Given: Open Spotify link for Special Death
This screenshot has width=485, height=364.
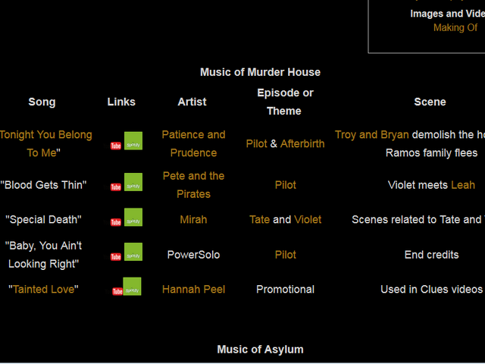Looking at the screenshot, I should (x=133, y=218).
